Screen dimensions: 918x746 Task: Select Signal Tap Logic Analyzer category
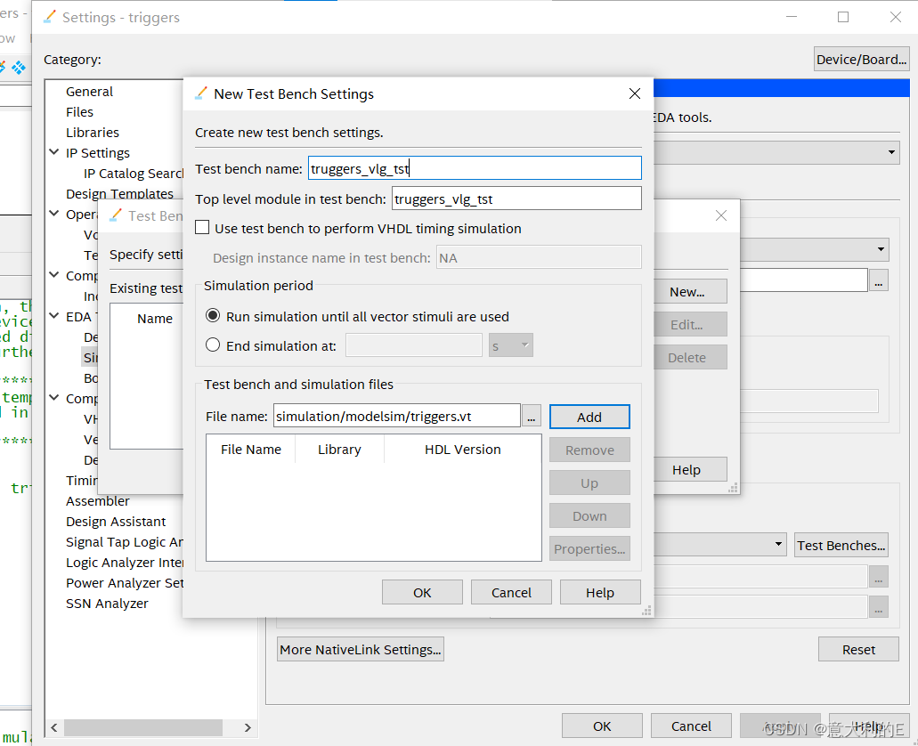(124, 542)
